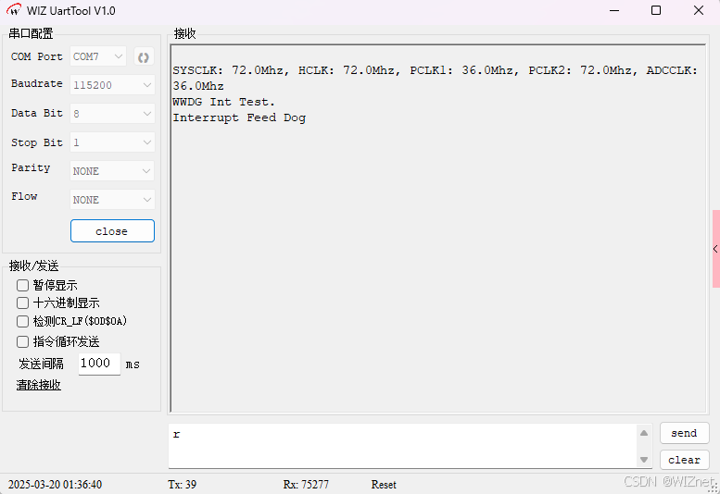Enable 指令循环发送 loop send checkbox
Screen dimensions: 720x494
(22, 342)
